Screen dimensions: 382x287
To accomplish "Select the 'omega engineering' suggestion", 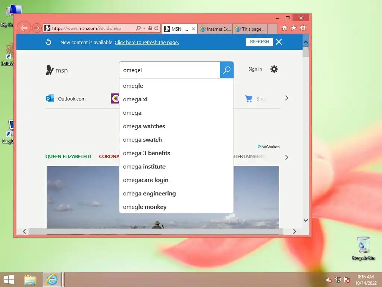I will [x=176, y=193].
